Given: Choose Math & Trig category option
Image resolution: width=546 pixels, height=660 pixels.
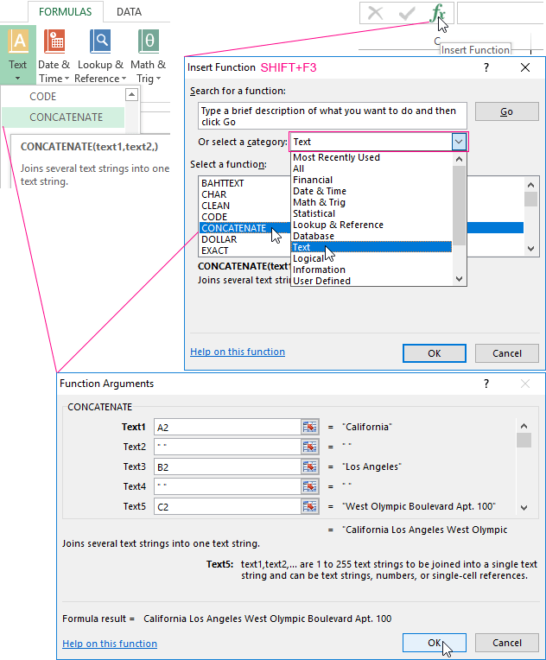Looking at the screenshot, I should point(371,202).
